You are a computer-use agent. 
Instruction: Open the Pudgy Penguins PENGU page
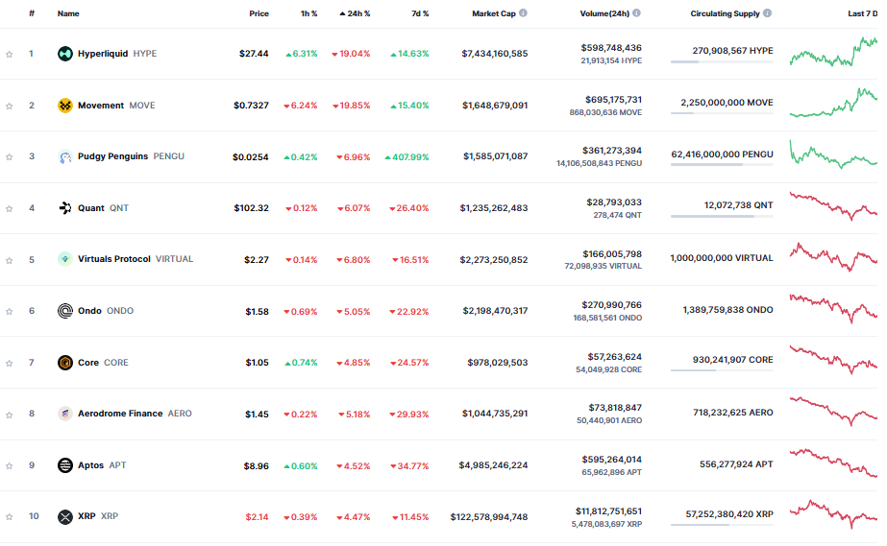pos(132,156)
